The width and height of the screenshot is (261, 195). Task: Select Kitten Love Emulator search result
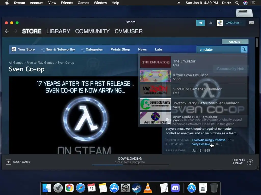[193, 76]
